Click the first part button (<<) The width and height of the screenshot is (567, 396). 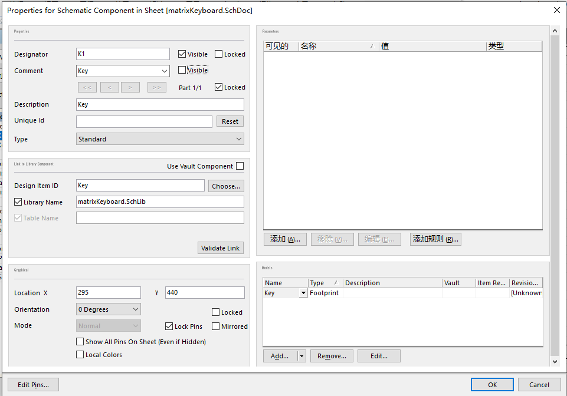click(86, 87)
